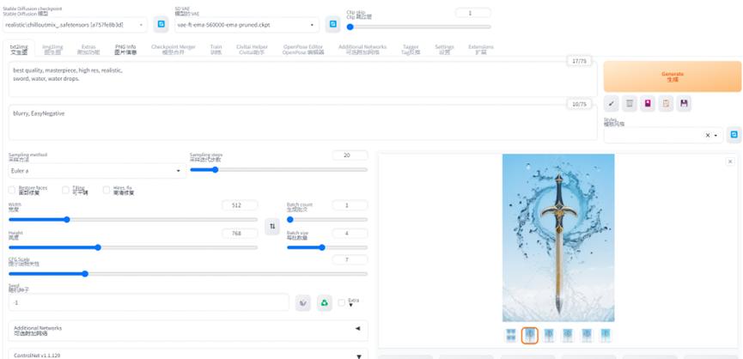This screenshot has width=743, height=359.
Task: Refresh the Styles list
Action: [734, 135]
